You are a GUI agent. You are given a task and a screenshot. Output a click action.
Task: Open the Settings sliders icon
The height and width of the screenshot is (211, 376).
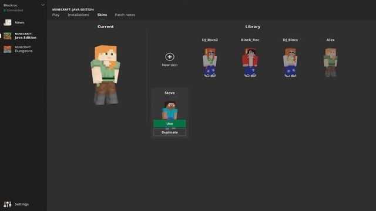click(x=8, y=204)
